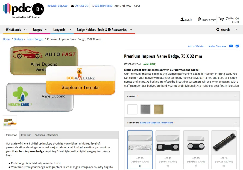243x170 pixels.
Task: Open the Contact Us link
Action: [x=81, y=5]
